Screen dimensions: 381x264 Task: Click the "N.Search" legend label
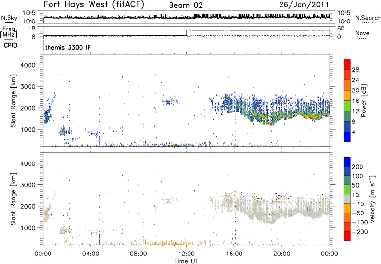(x=368, y=18)
